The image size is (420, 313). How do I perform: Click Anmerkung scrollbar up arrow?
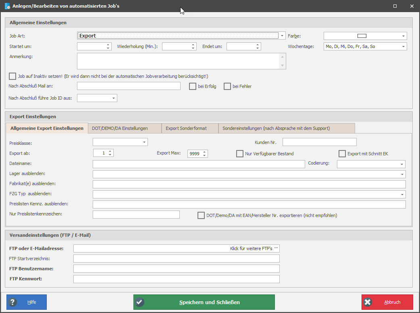(x=282, y=56)
